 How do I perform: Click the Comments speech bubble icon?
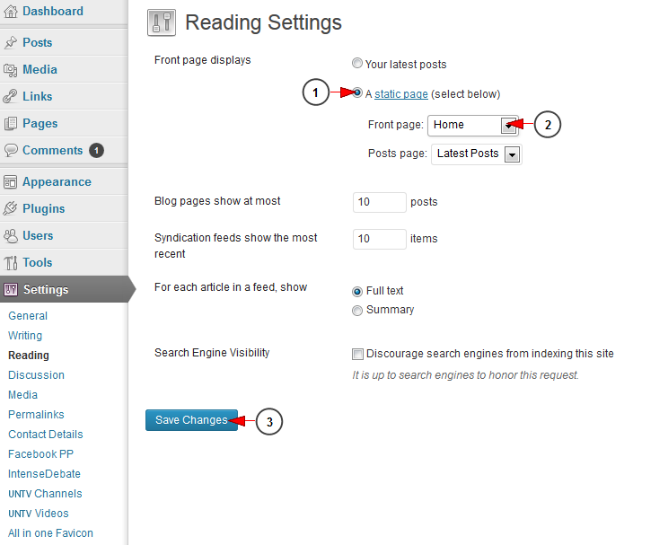pos(11,150)
